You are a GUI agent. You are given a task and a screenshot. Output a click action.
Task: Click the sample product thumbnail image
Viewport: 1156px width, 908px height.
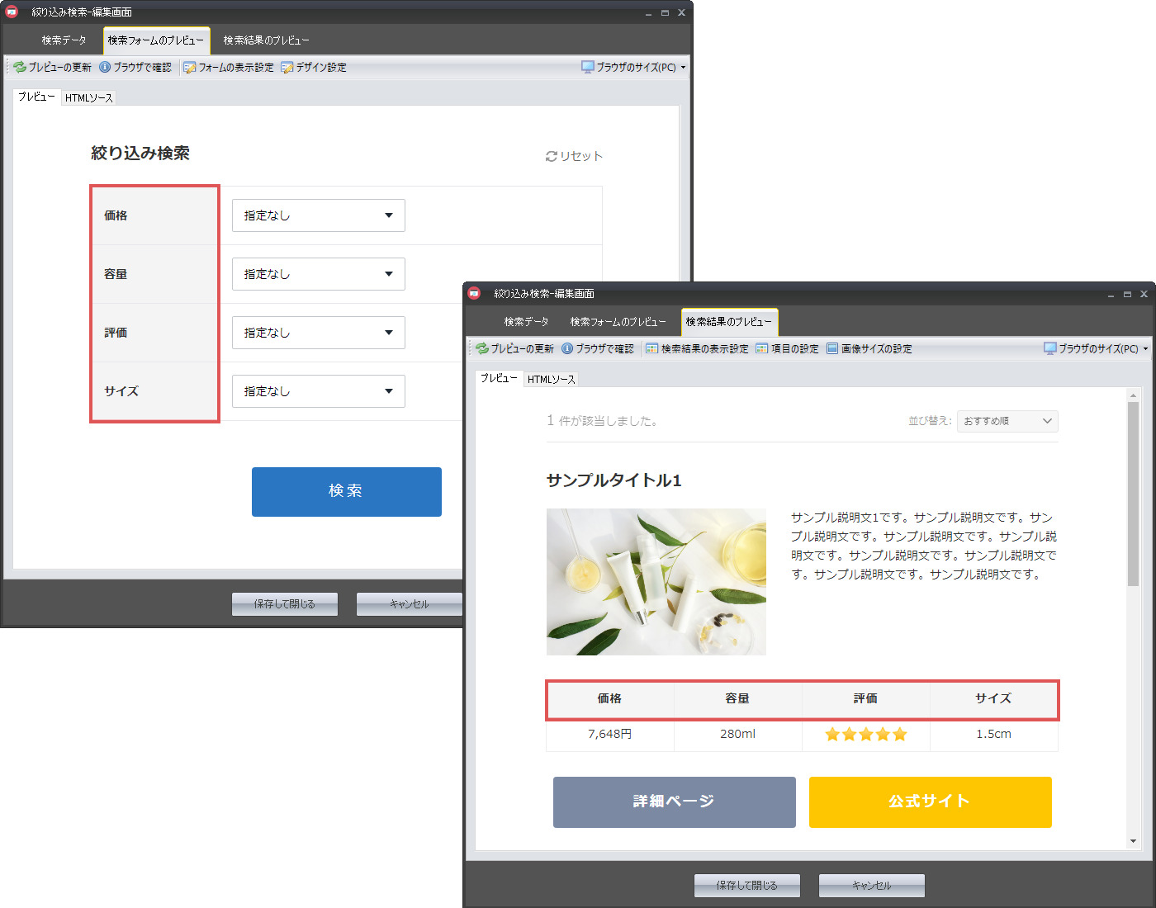656,582
